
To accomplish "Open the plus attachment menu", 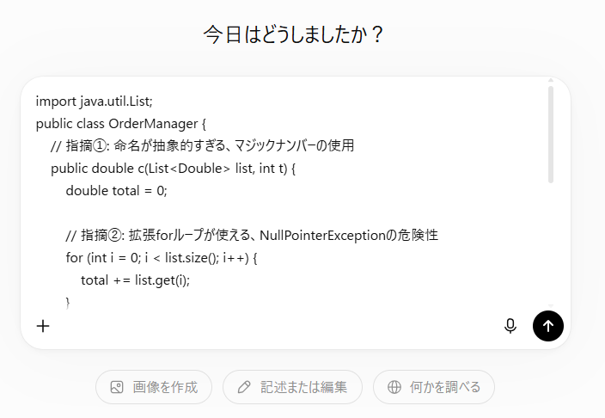I will pos(43,326).
